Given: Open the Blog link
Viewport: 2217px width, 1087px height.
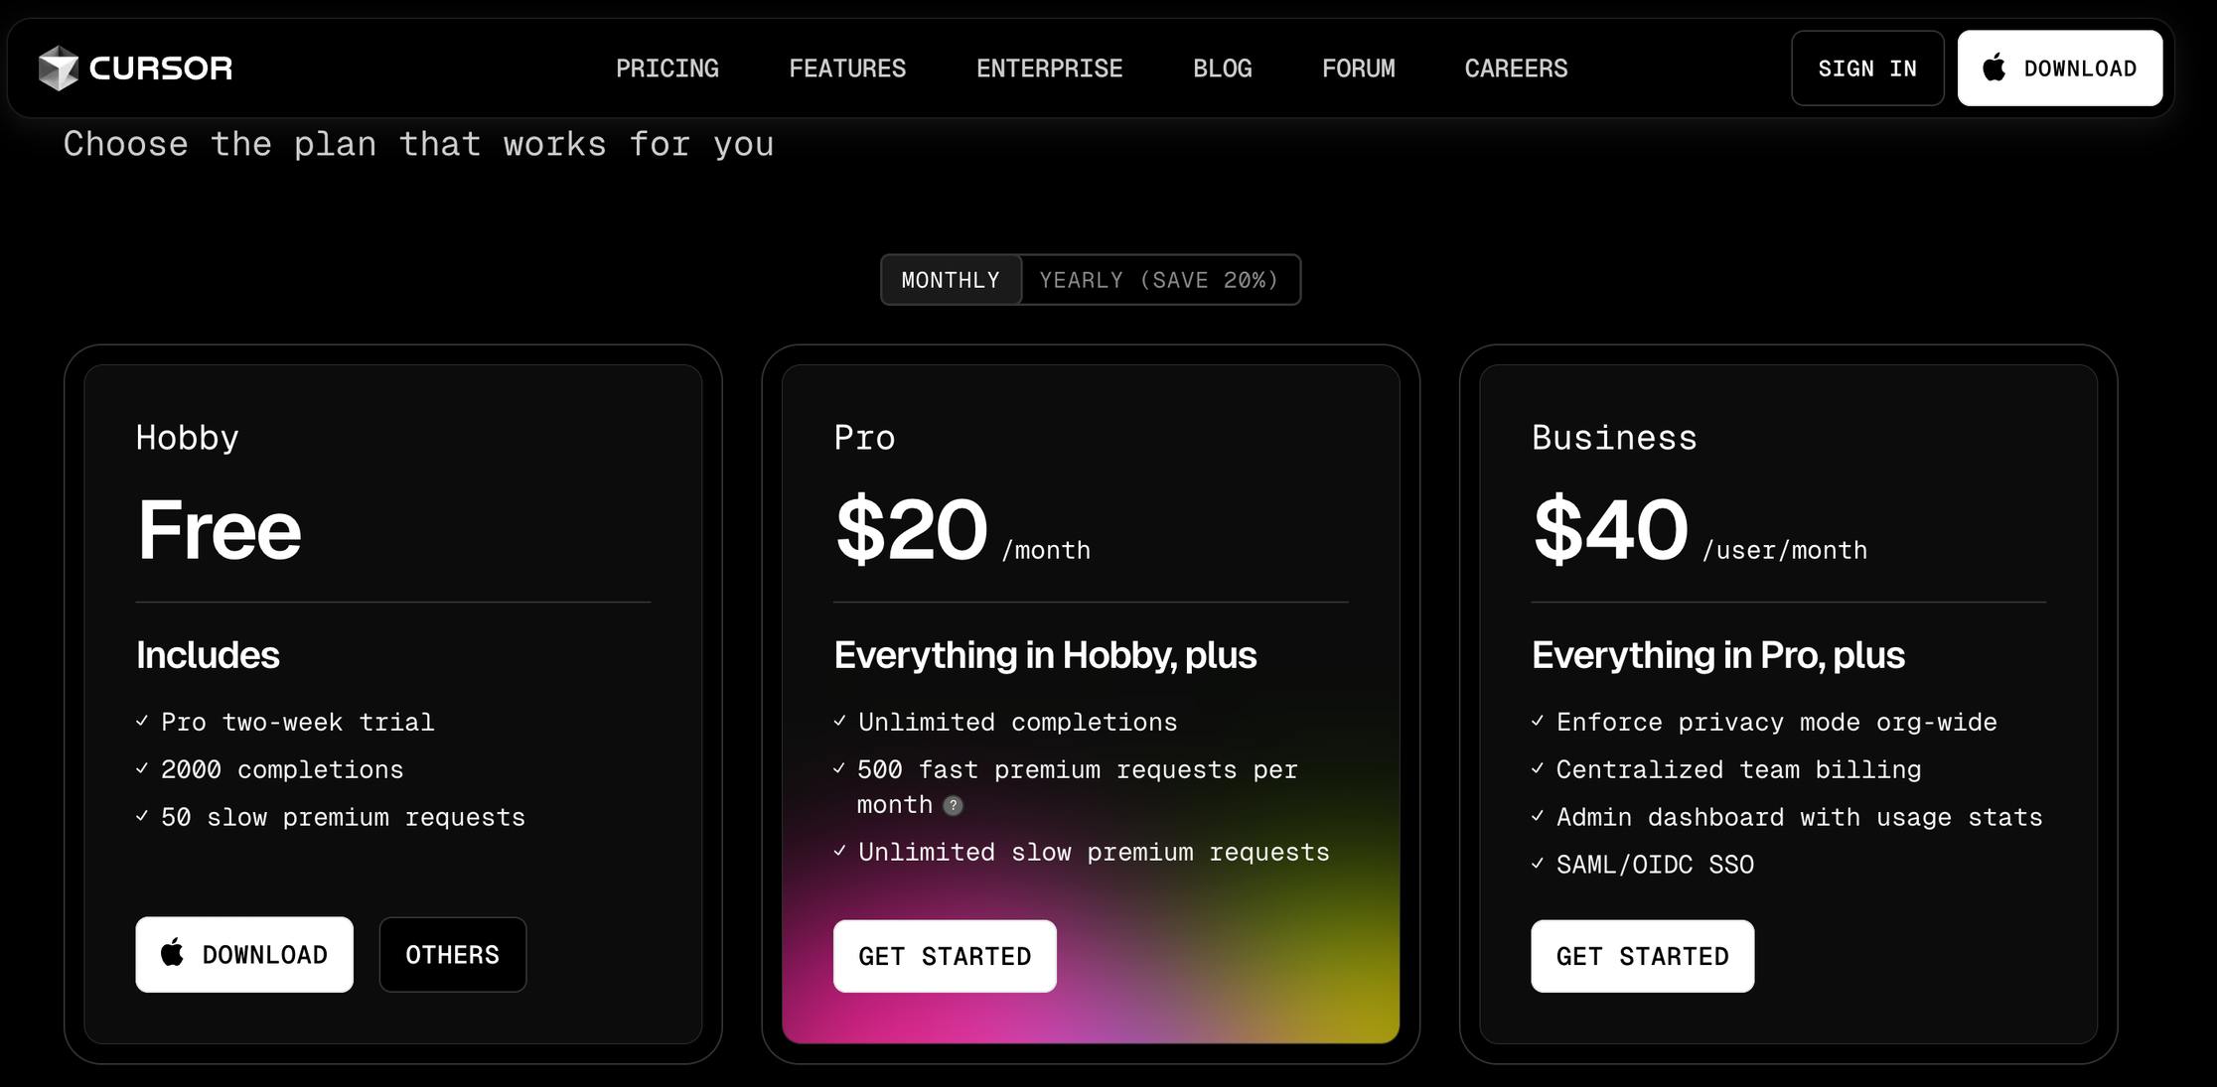Looking at the screenshot, I should click(x=1222, y=68).
